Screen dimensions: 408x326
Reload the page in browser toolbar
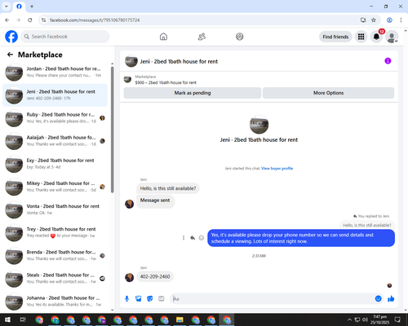click(x=30, y=20)
